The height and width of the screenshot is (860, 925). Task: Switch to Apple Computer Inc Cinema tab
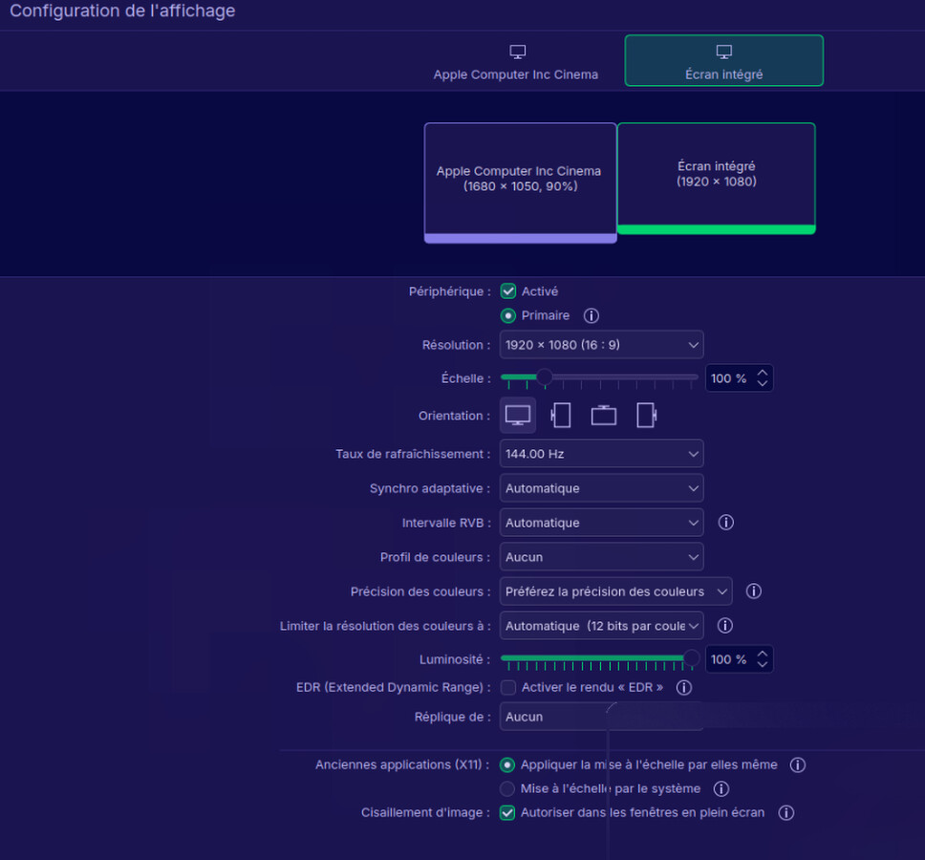point(516,63)
